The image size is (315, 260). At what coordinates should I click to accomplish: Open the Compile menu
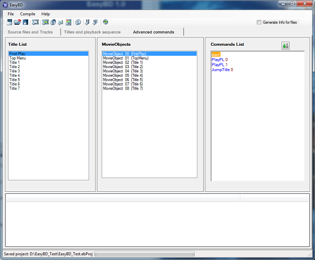pos(28,14)
